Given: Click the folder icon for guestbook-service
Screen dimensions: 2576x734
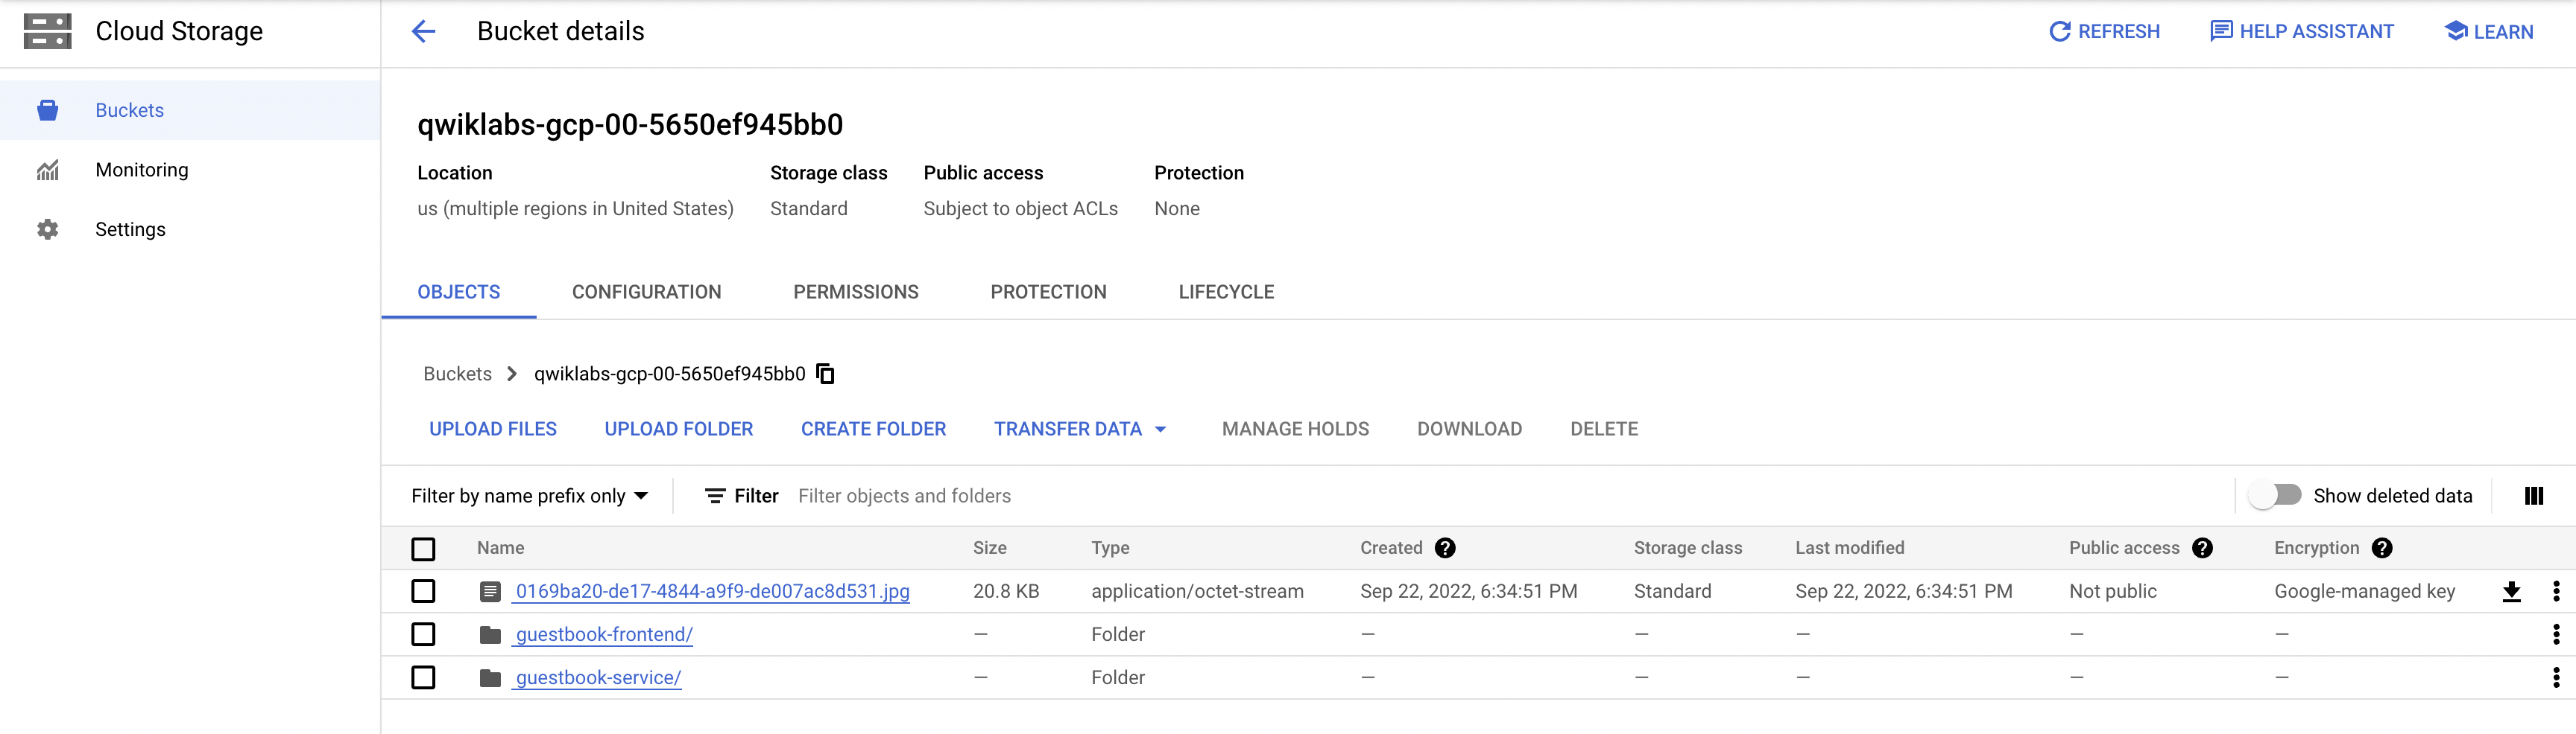Looking at the screenshot, I should (x=490, y=678).
